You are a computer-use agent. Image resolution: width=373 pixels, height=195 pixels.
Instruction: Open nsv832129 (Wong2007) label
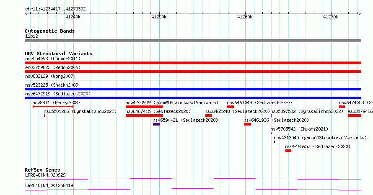tap(50, 76)
